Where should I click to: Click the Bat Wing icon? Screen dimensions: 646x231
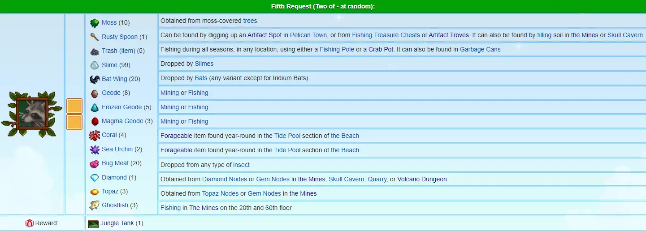tap(95, 79)
